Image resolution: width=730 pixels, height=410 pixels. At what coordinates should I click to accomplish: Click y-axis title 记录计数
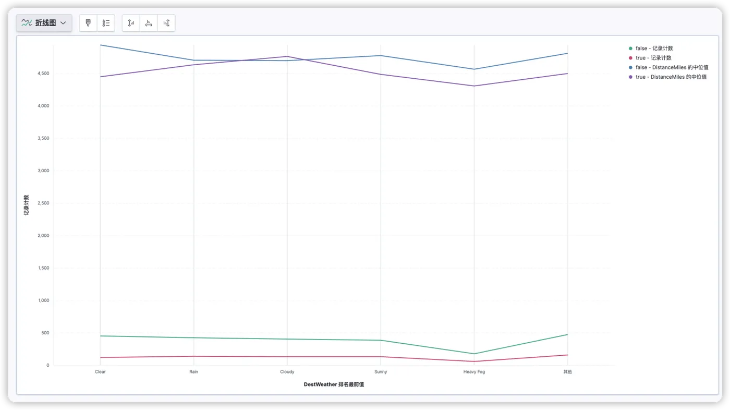click(26, 205)
